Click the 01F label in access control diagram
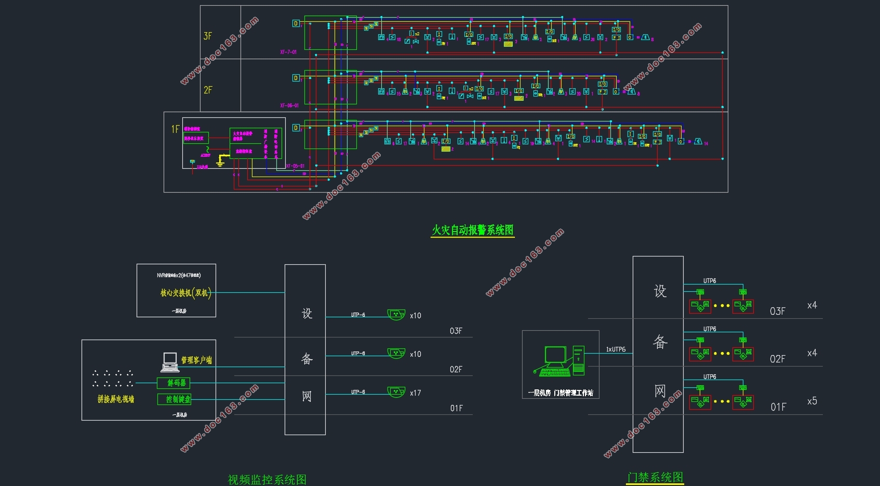 [778, 407]
